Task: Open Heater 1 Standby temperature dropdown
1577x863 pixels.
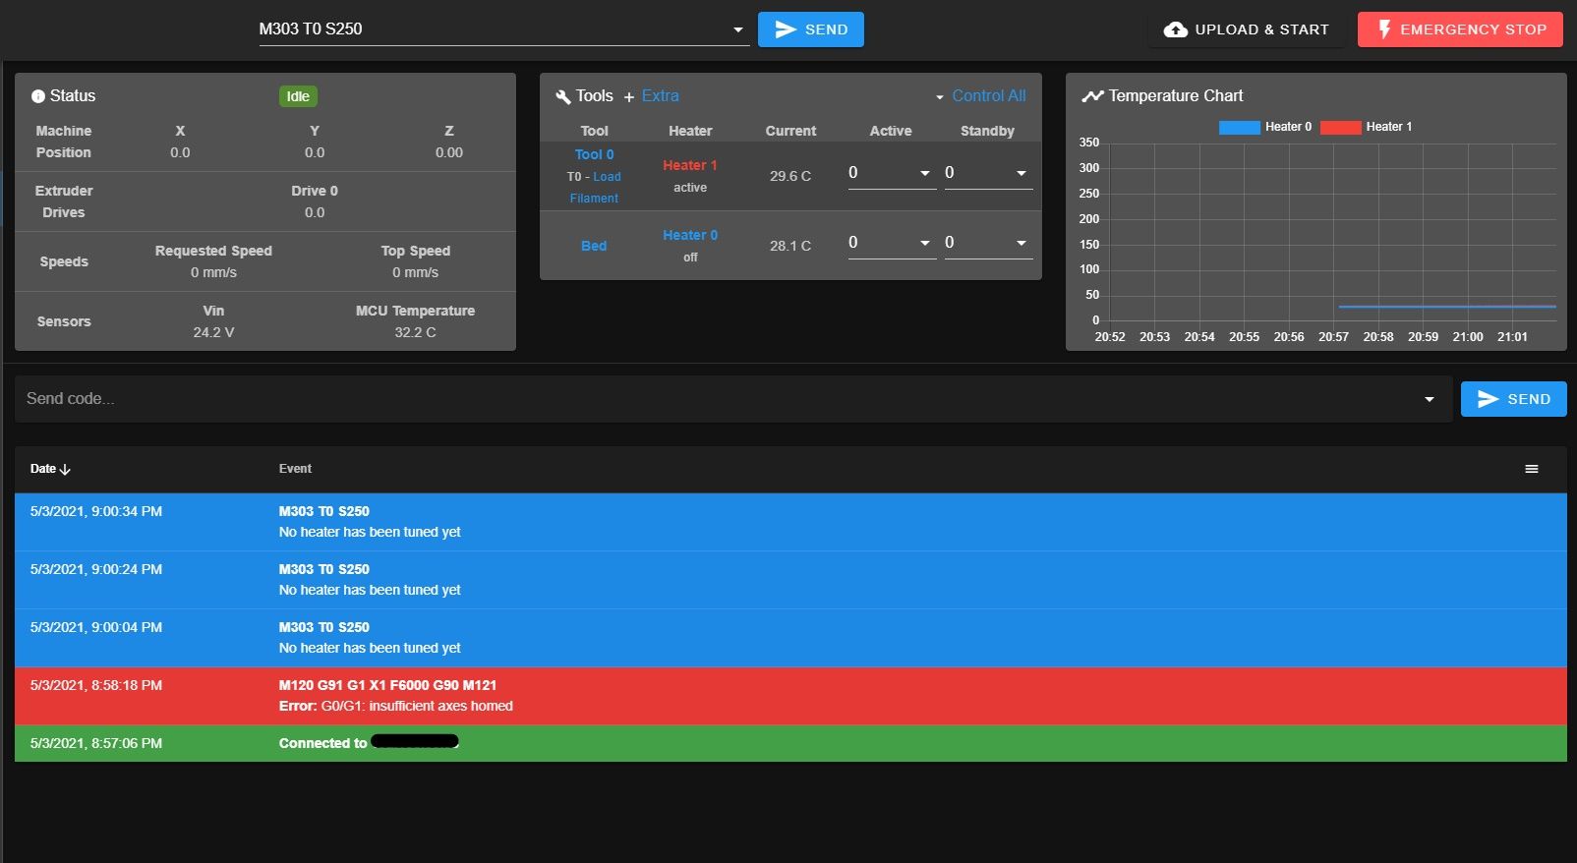Action: point(1021,173)
